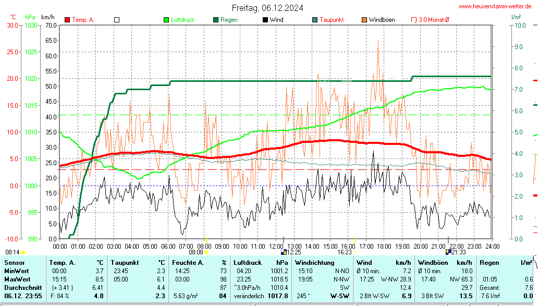Click the teal Taupunkt legend square
This screenshot has height=306, width=539.
[x=315, y=20]
